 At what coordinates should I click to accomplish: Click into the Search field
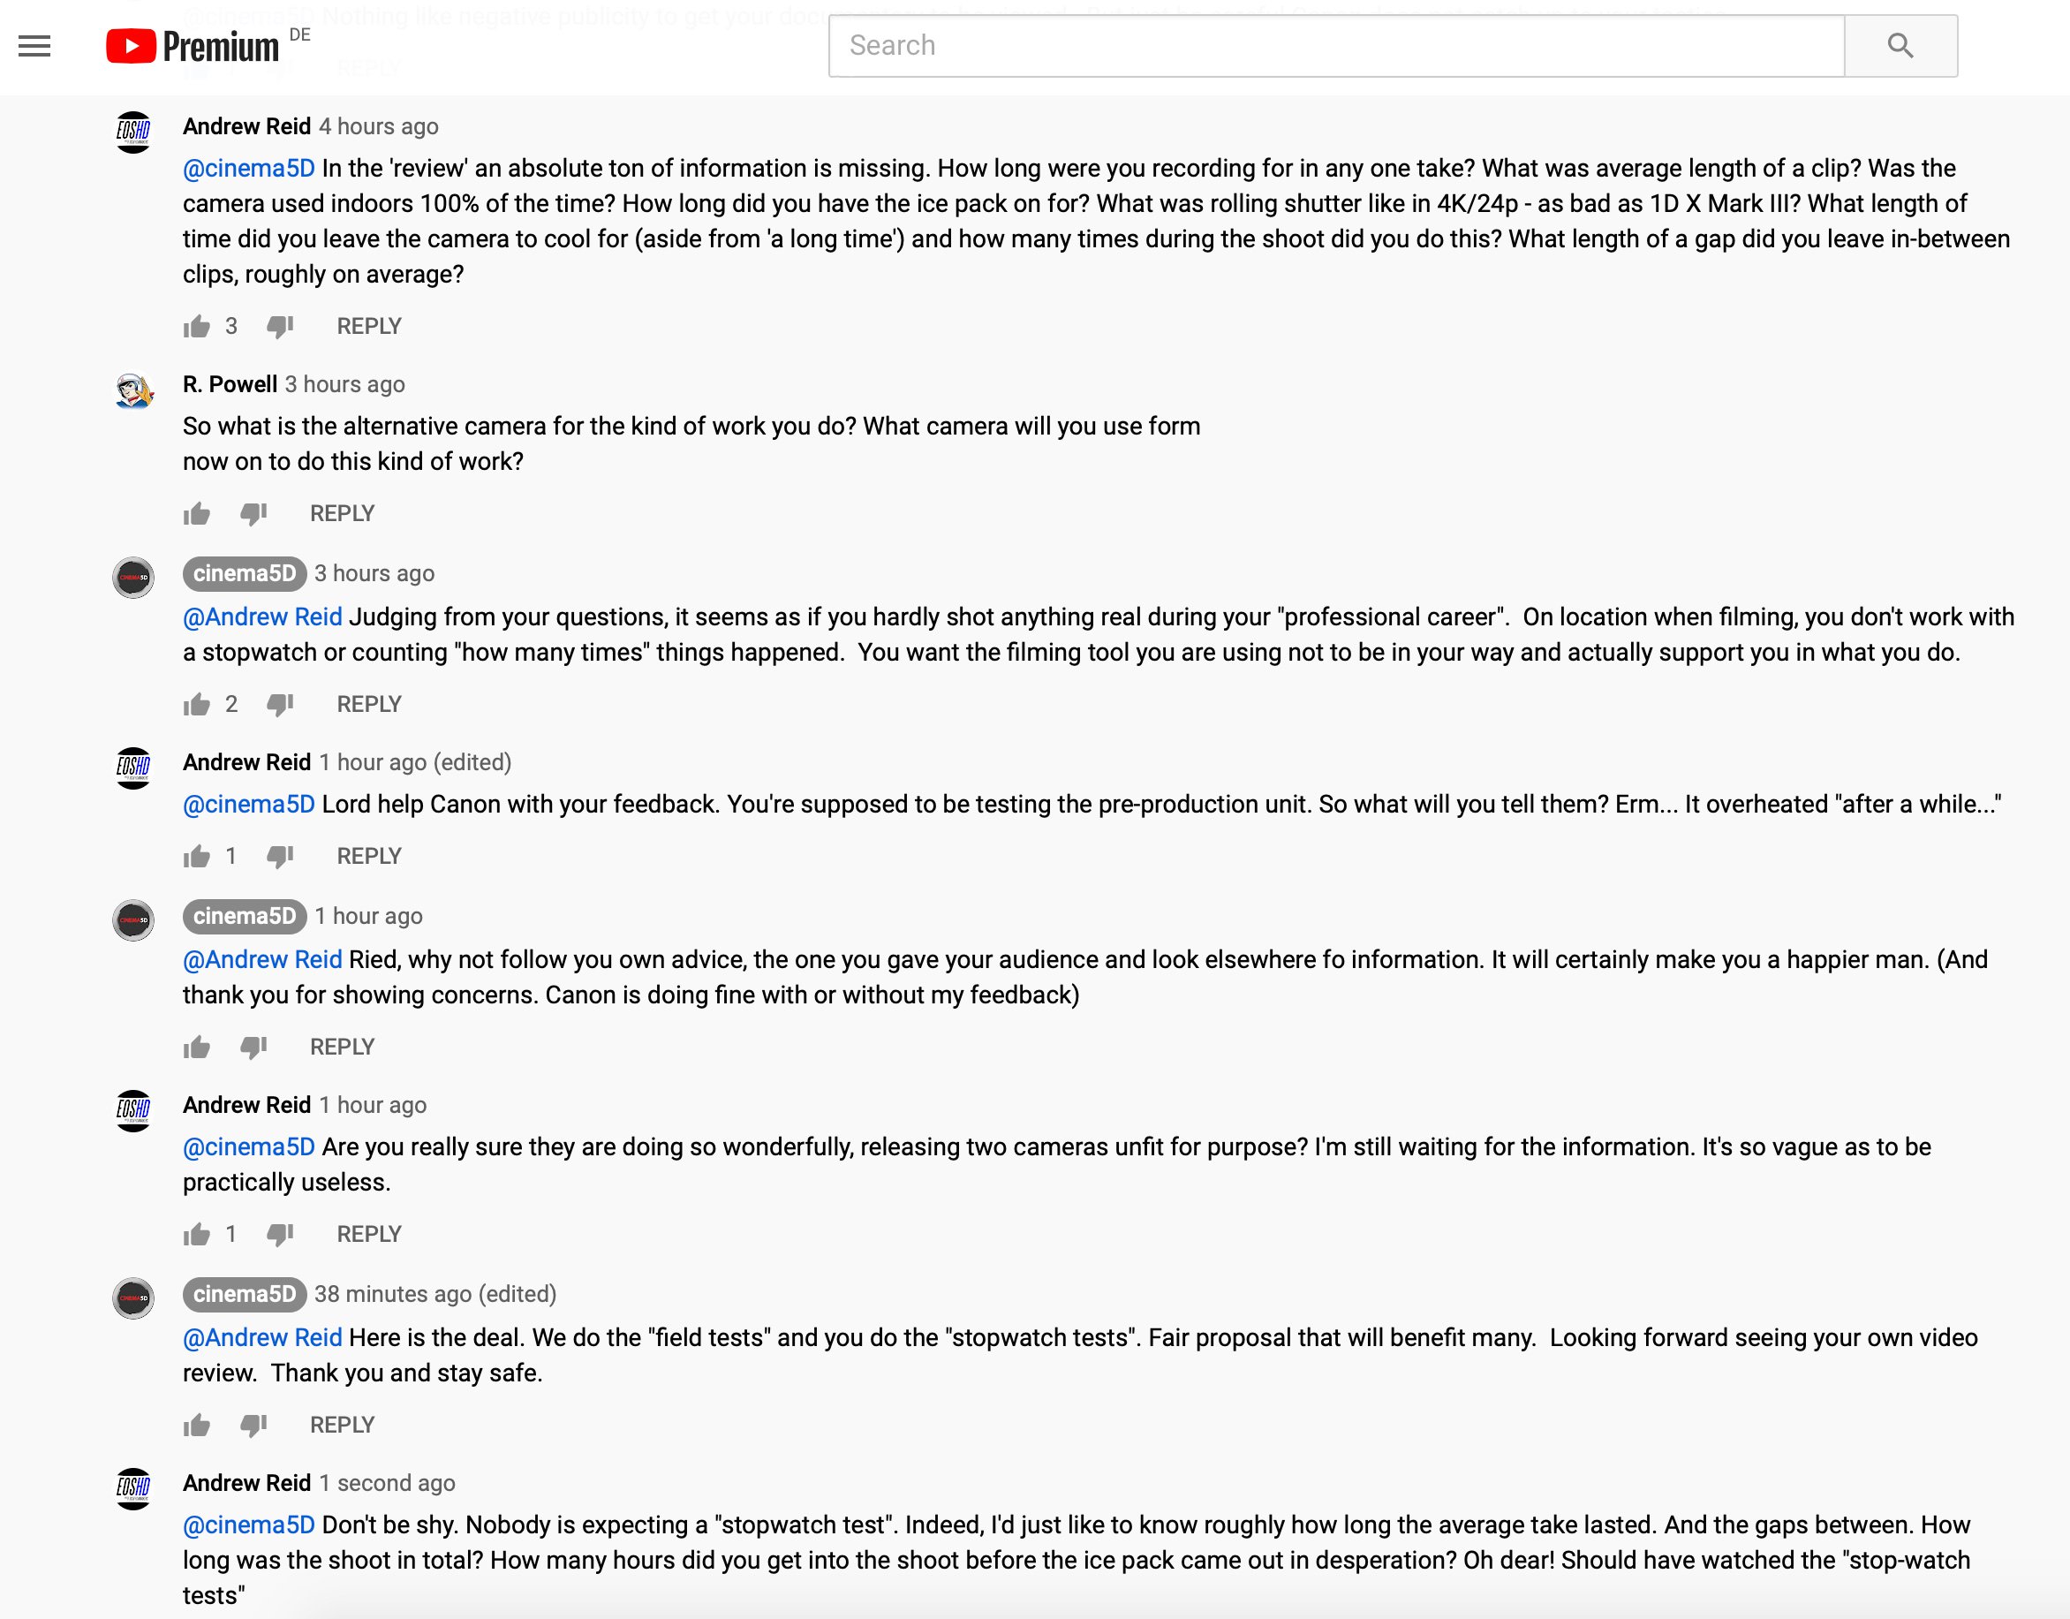[x=1335, y=46]
